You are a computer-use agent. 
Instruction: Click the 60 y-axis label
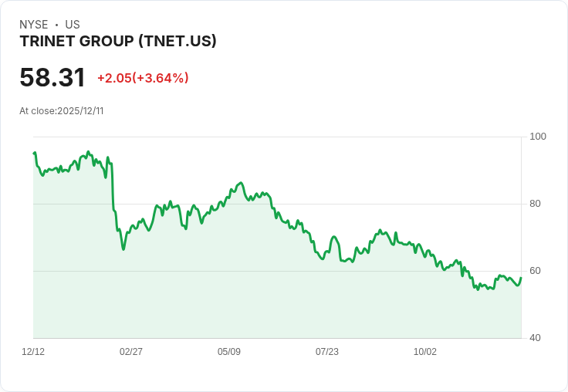tap(536, 271)
